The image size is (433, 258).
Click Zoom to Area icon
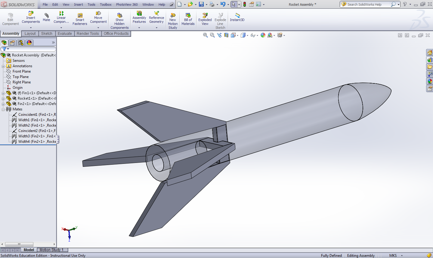(x=212, y=35)
